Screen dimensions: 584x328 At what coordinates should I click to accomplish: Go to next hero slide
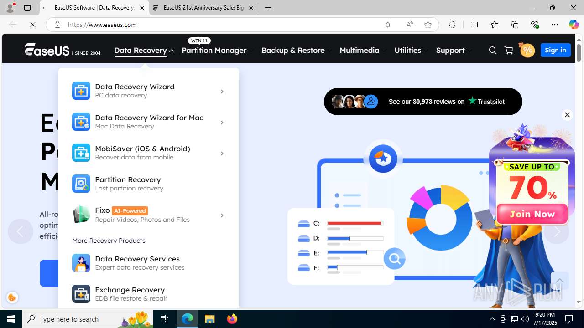click(557, 231)
